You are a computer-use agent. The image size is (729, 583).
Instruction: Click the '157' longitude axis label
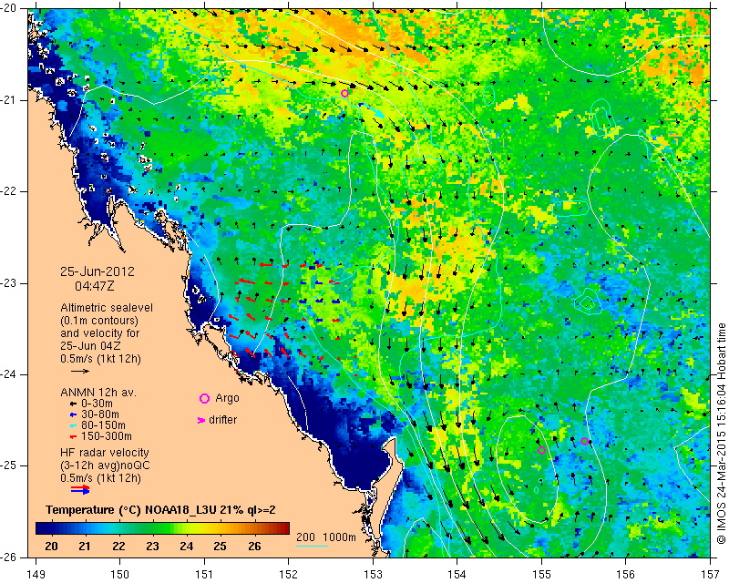pos(710,576)
